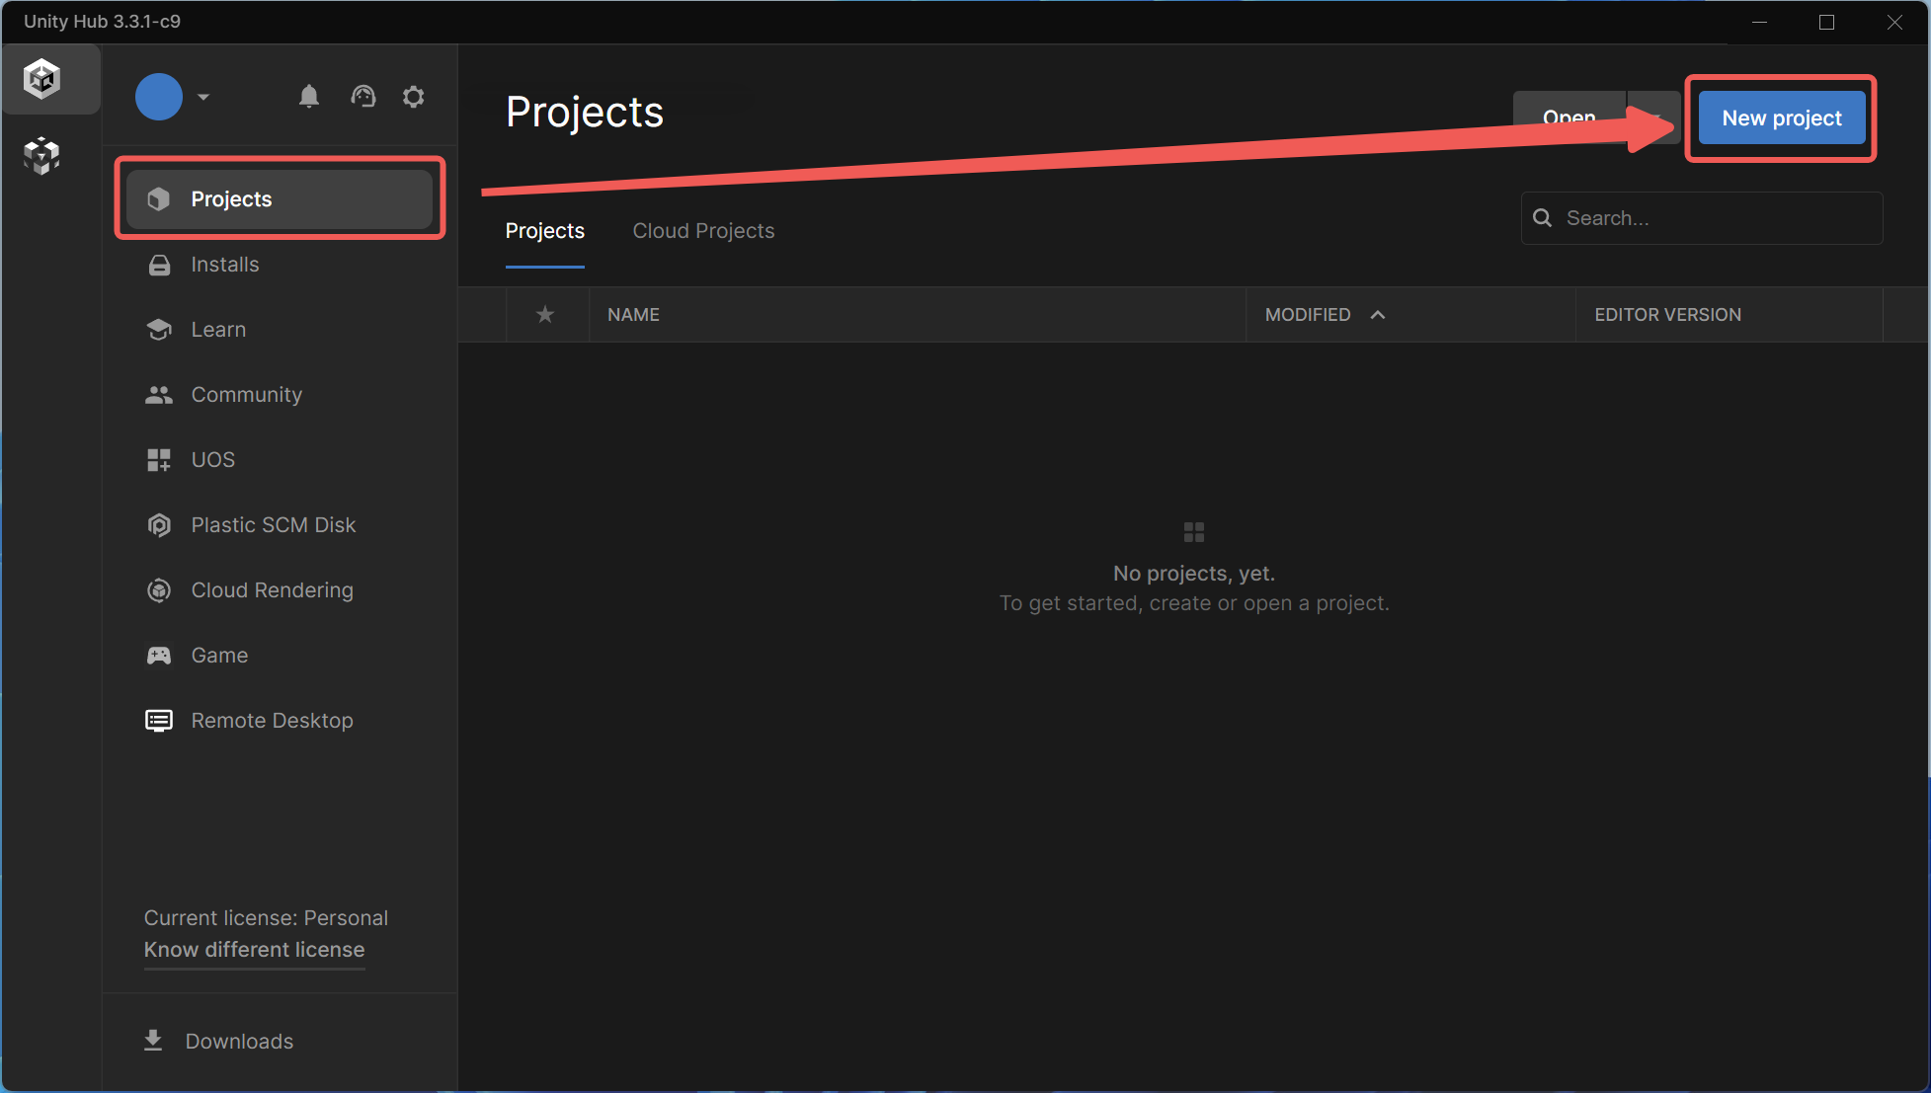This screenshot has width=1931, height=1093.
Task: Sort by EDITOR VERSION column header
Action: point(1668,315)
